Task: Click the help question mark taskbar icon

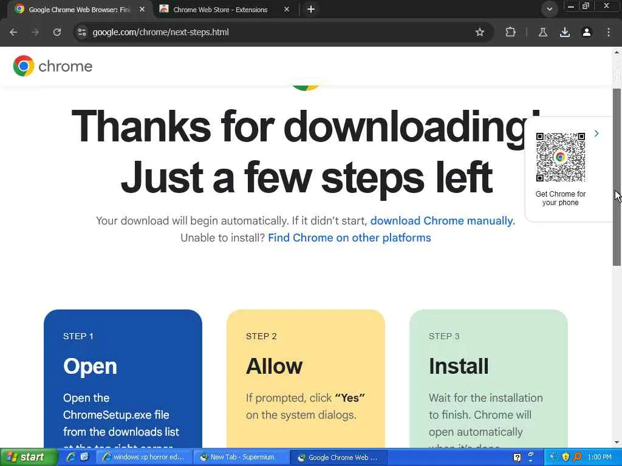Action: click(517, 458)
